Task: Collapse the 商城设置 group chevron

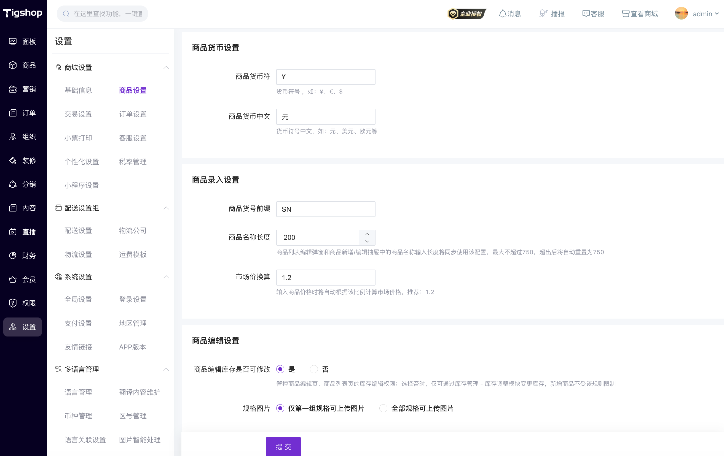Action: pyautogui.click(x=166, y=67)
